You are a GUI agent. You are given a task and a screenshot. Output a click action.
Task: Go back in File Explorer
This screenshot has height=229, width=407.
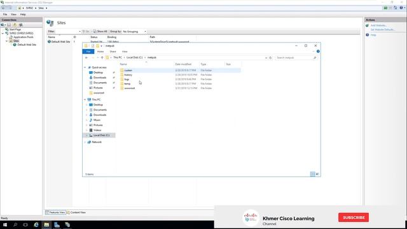[x=86, y=58]
